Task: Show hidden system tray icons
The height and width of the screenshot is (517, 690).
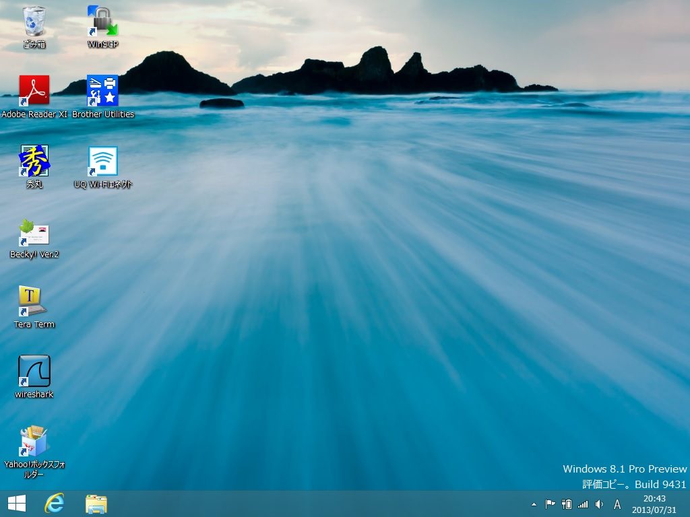Action: point(534,504)
